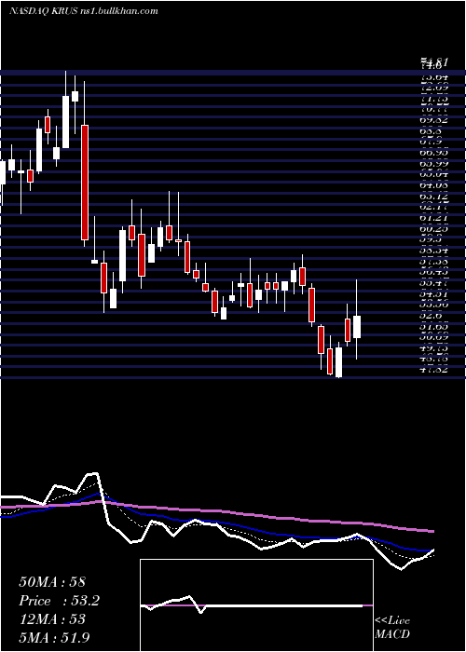The height and width of the screenshot is (652, 466).
Task: Click the MACD inset panel
Action: click(x=256, y=605)
